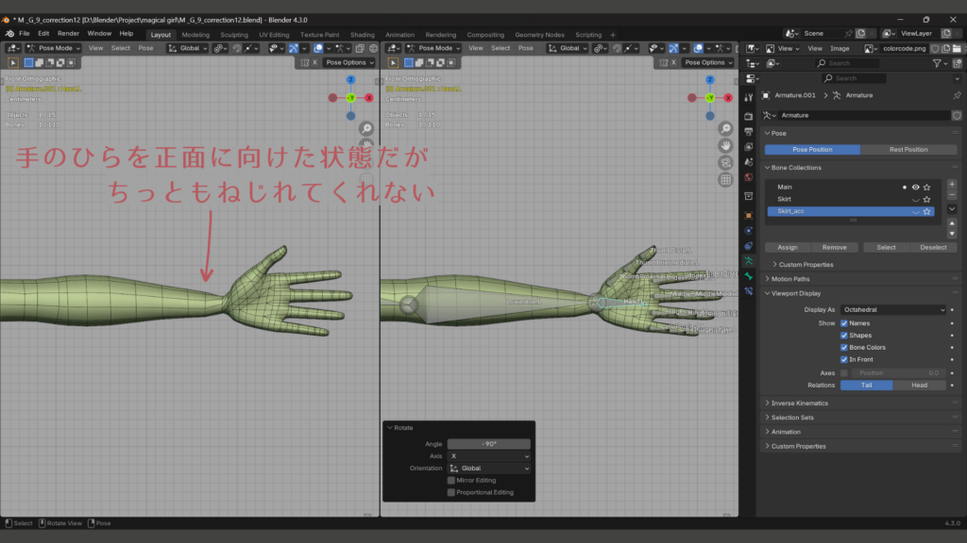Click the zoom magnifier icon in right viewport

click(x=725, y=128)
